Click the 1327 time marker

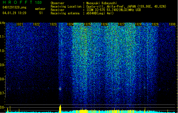coord(121,24)
